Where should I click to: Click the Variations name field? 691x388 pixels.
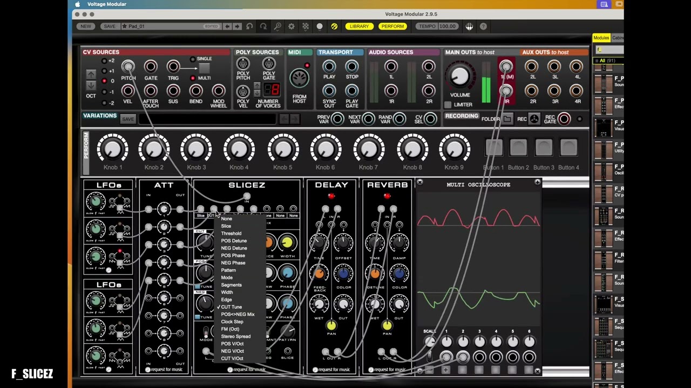click(x=208, y=119)
